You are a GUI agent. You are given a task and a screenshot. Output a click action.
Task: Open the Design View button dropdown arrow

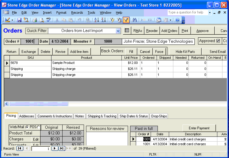coord(12,20)
